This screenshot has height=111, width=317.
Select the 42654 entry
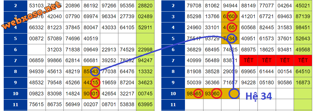click(x=109, y=93)
